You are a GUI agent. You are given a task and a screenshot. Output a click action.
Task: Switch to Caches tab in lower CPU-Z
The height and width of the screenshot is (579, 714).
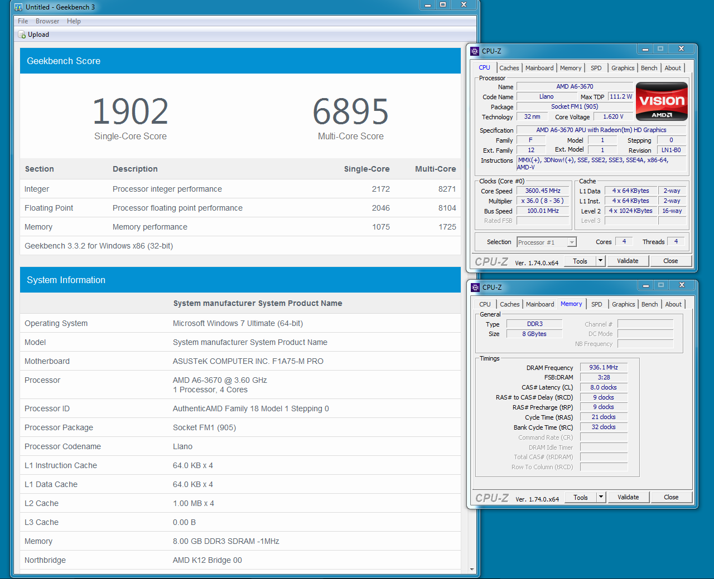point(509,304)
